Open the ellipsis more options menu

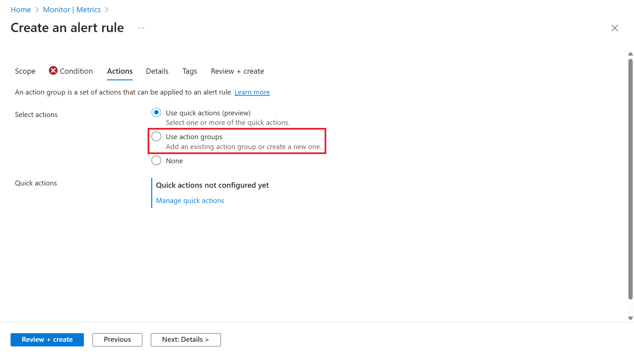pos(141,28)
